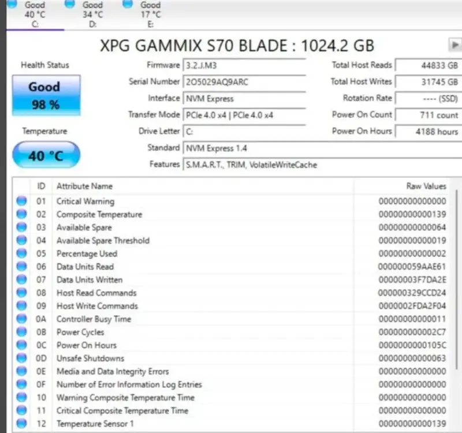
Task: Click status icon for Unsafe Shutdowns row
Action: [x=21, y=358]
